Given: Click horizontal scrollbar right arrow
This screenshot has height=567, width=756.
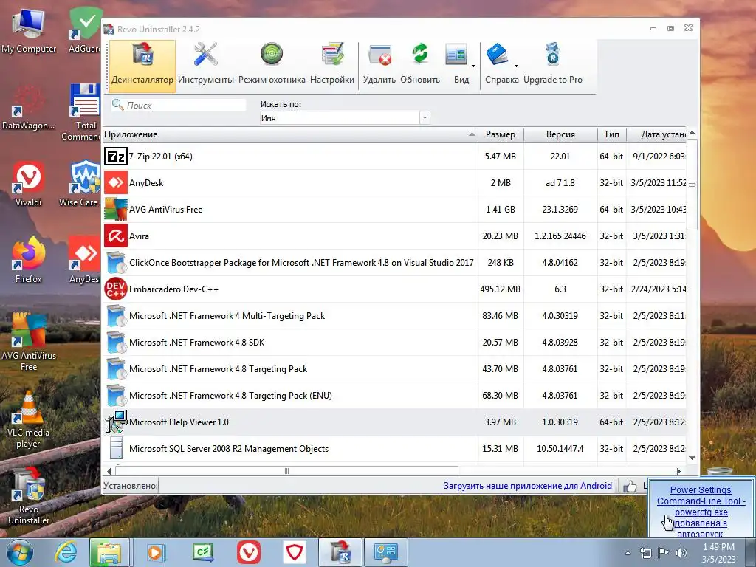Looking at the screenshot, I should coord(679,471).
